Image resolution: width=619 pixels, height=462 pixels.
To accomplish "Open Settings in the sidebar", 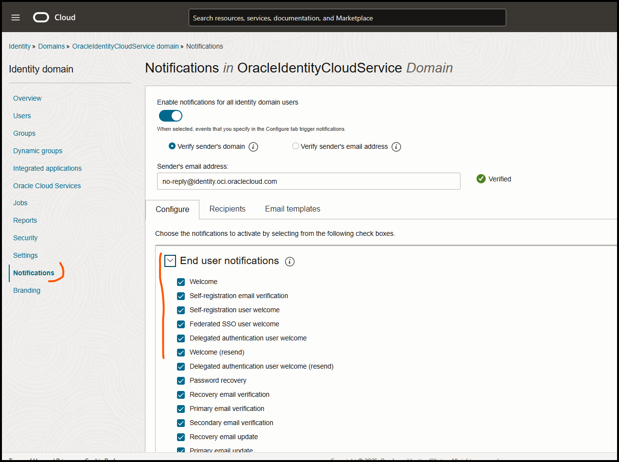I will click(25, 255).
